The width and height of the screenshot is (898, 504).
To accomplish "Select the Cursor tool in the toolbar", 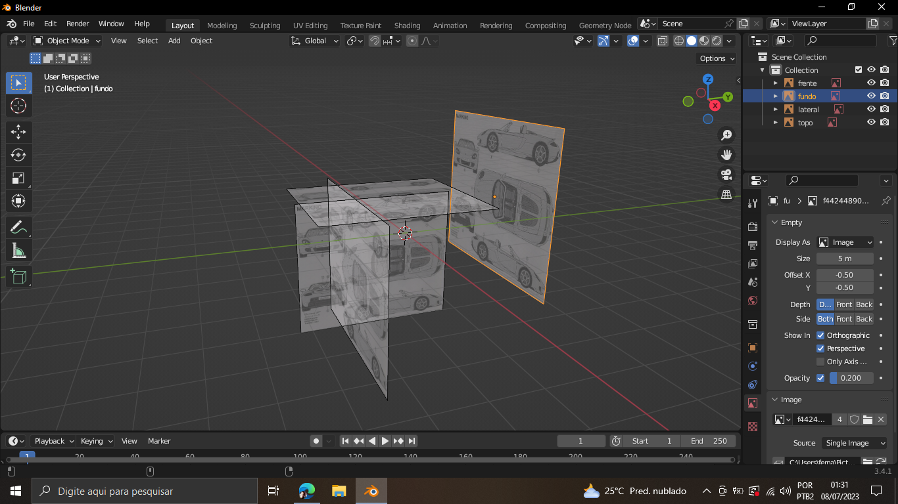I will pyautogui.click(x=18, y=106).
